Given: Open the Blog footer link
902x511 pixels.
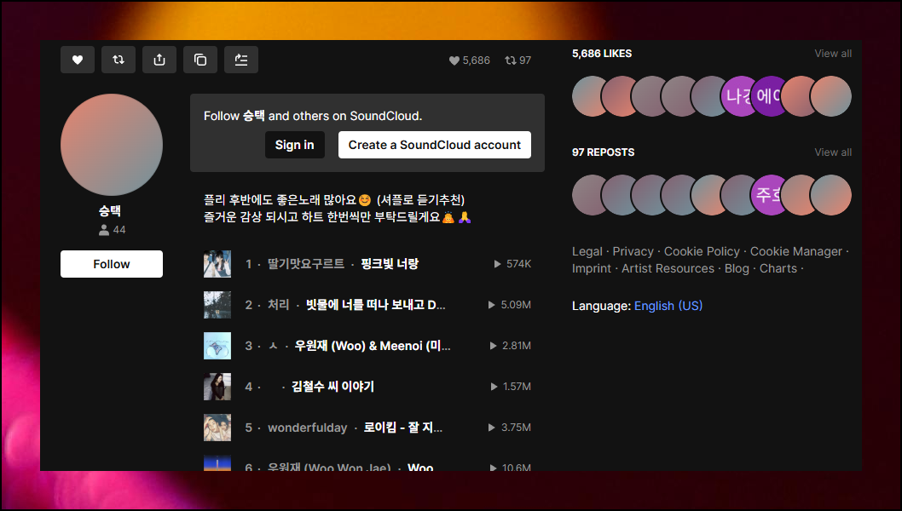Looking at the screenshot, I should point(737,268).
